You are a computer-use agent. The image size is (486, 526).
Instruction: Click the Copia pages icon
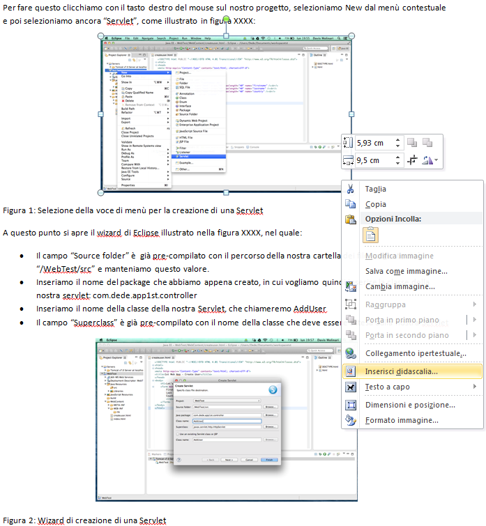coord(351,204)
